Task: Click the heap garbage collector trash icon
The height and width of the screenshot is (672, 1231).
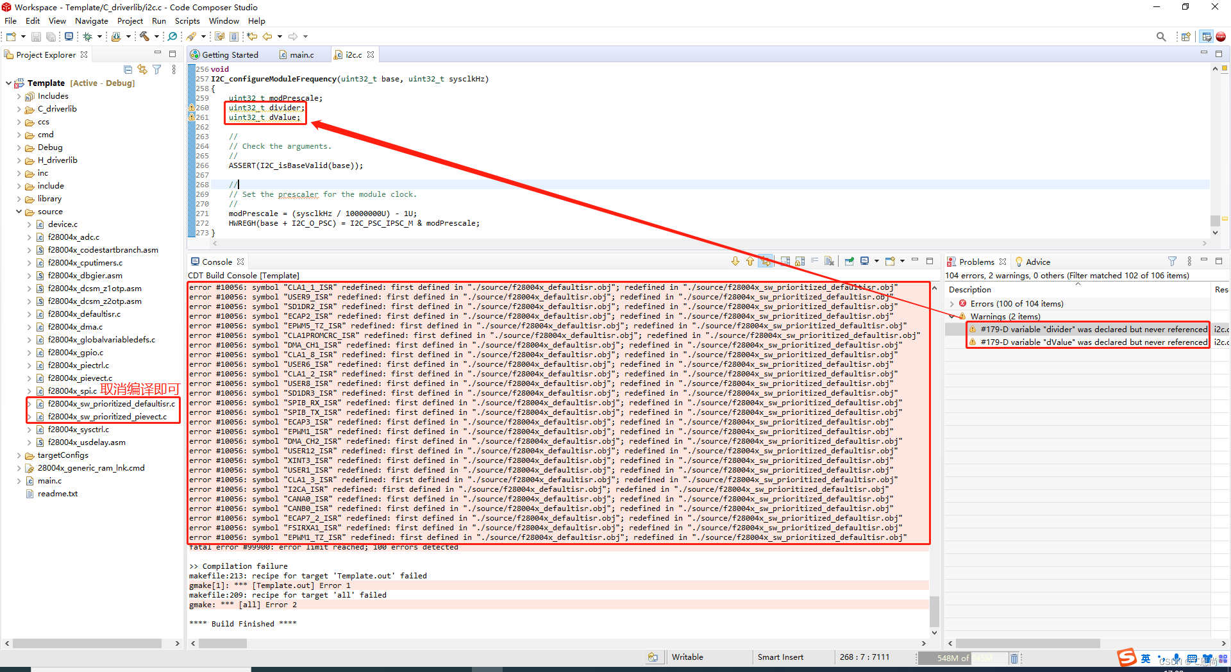Action: tap(1014, 658)
